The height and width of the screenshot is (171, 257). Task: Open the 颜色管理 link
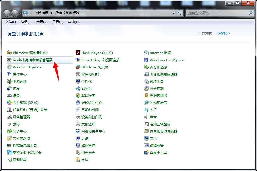click(88, 145)
